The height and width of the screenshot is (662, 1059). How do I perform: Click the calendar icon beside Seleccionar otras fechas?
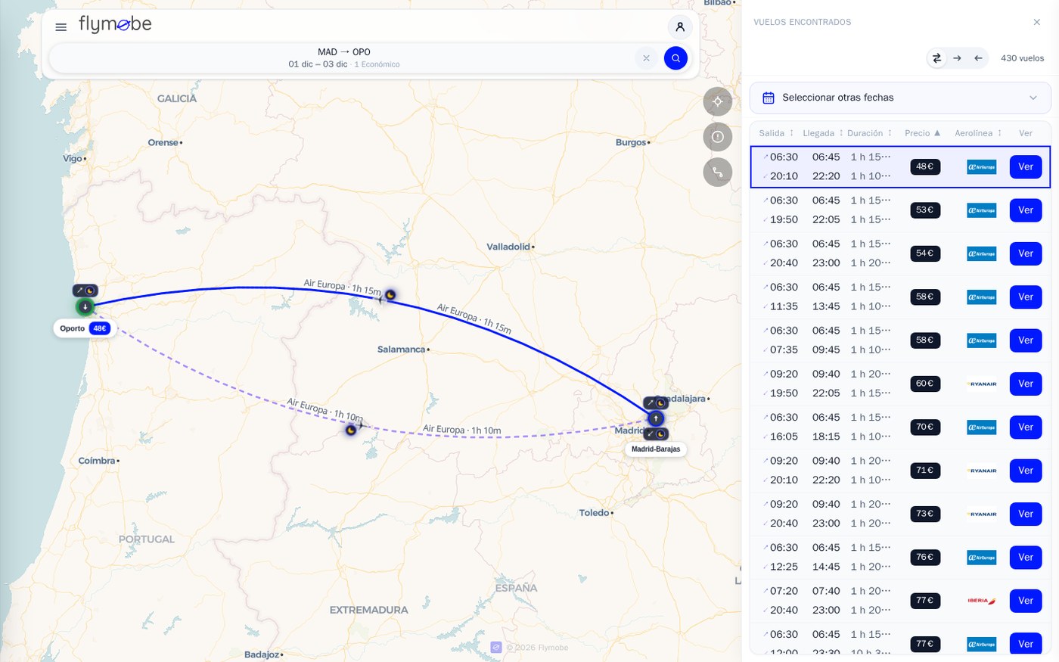point(769,98)
